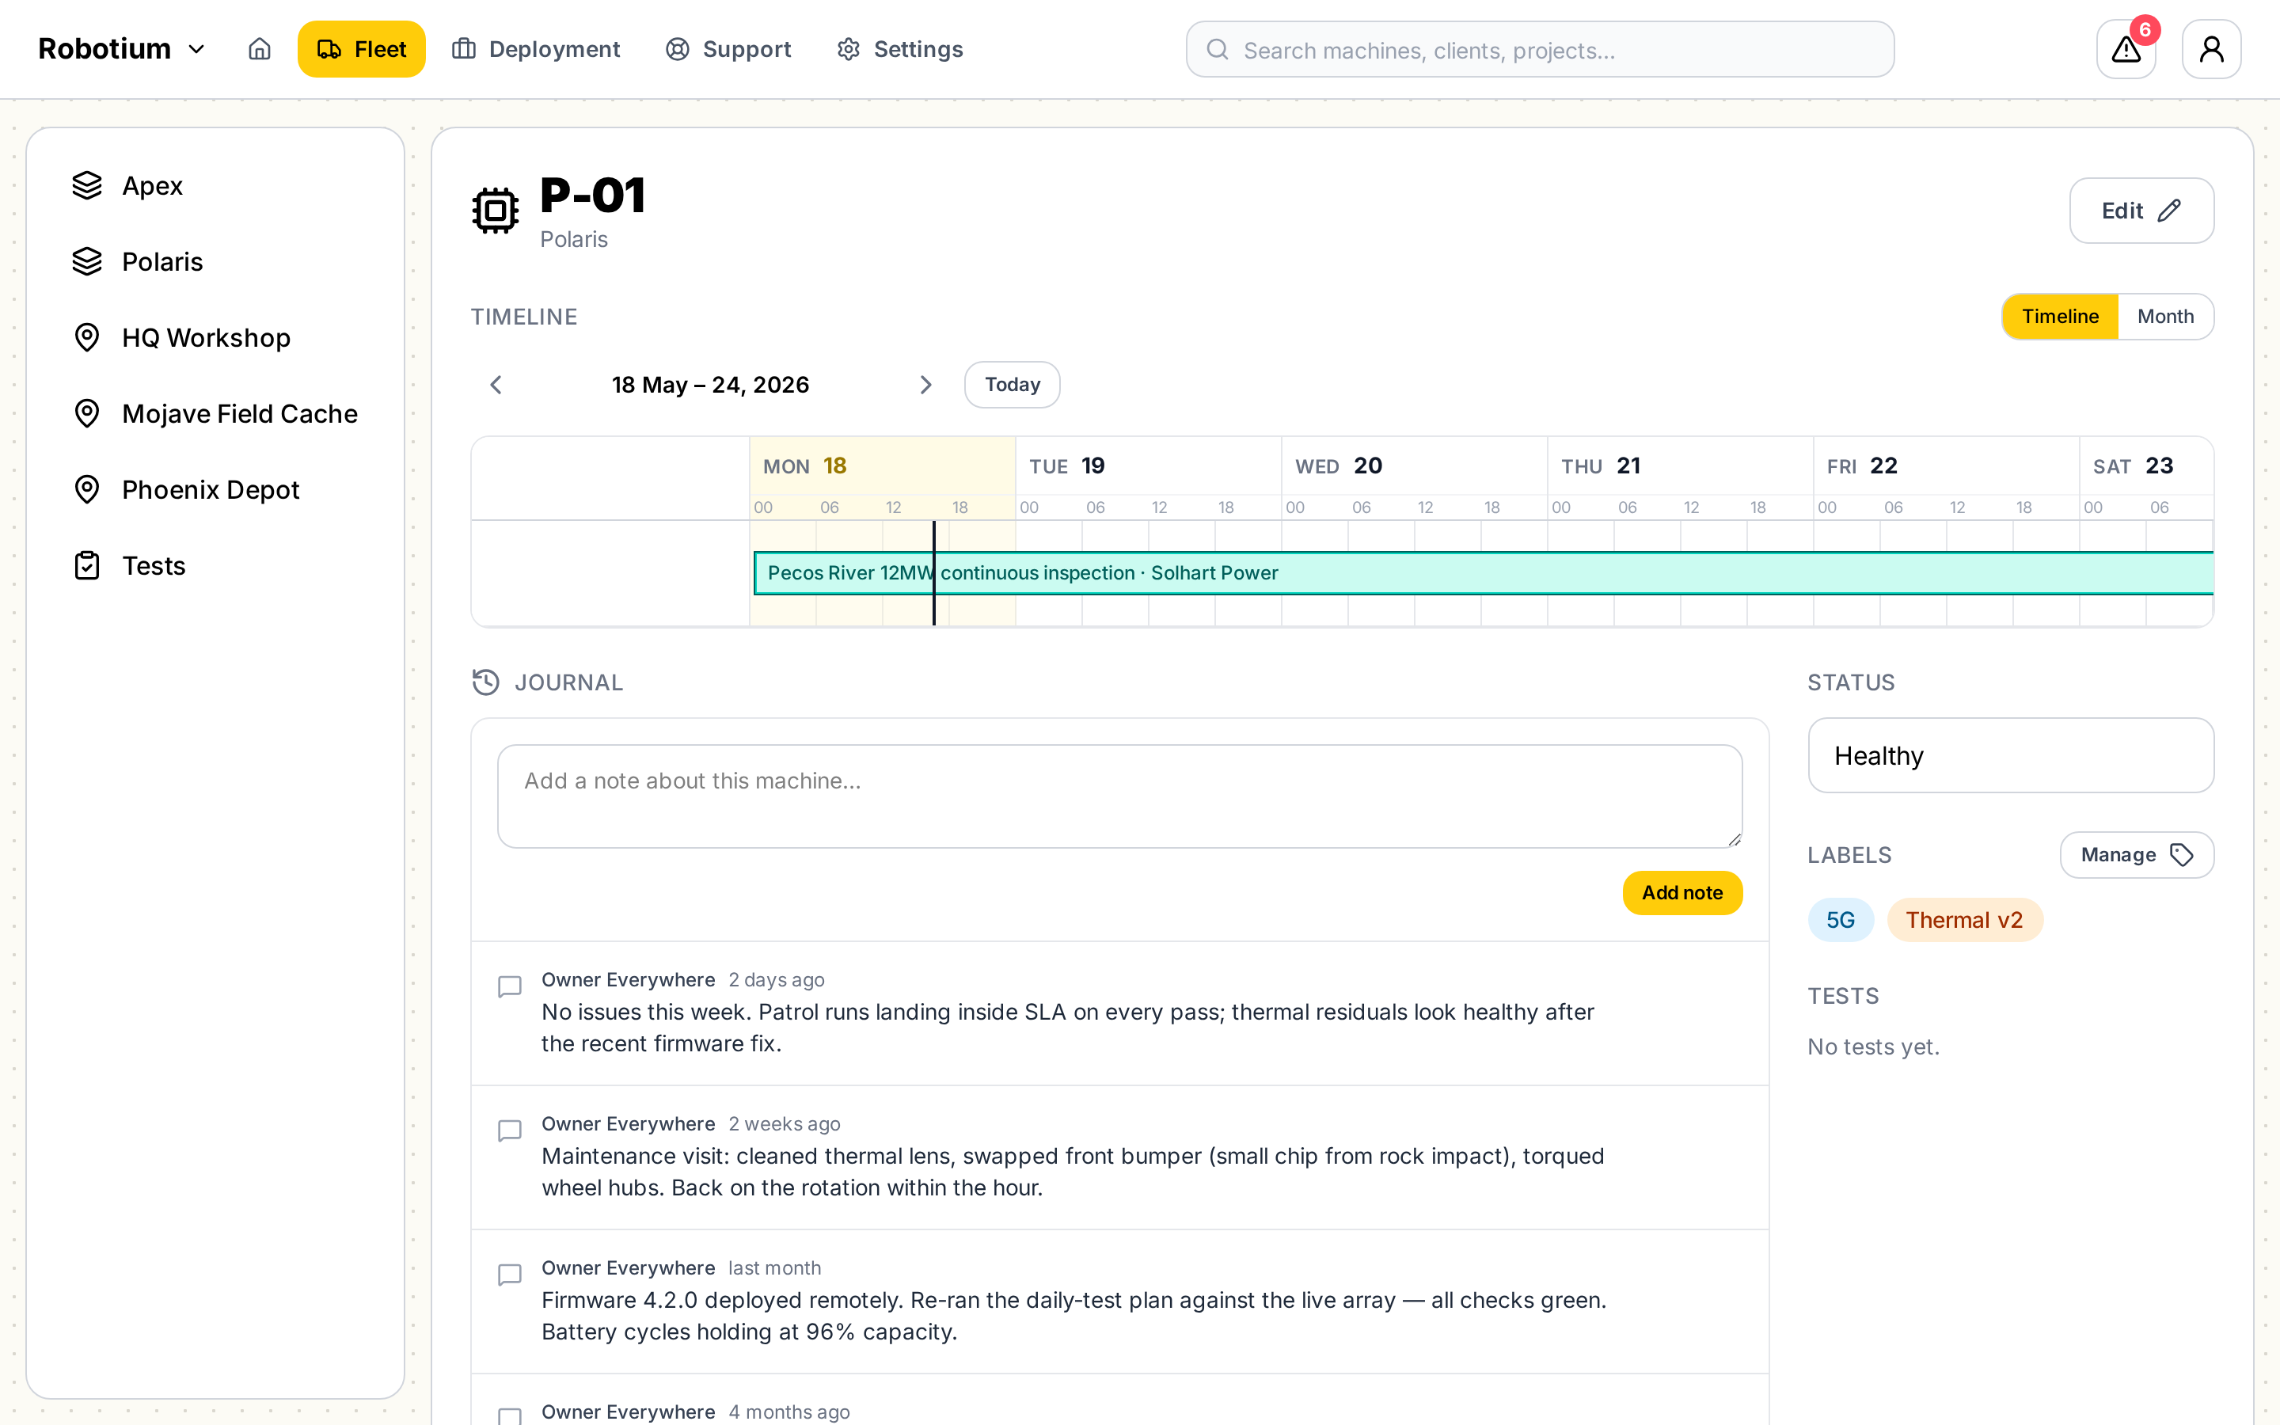Switch to Timeline view

[2060, 317]
